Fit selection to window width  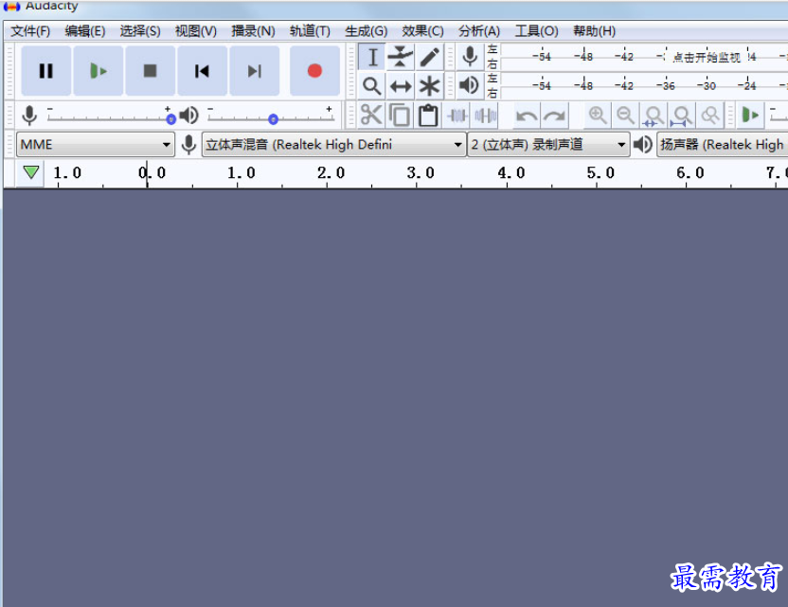[654, 116]
